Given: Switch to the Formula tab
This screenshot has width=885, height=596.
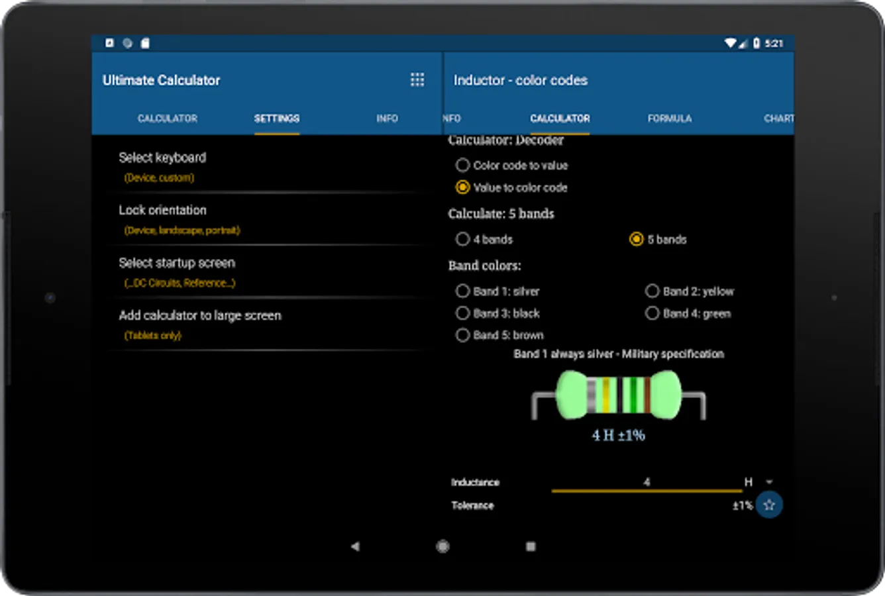Looking at the screenshot, I should click(x=670, y=119).
